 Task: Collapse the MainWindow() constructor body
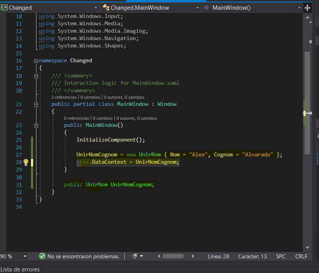click(x=36, y=126)
